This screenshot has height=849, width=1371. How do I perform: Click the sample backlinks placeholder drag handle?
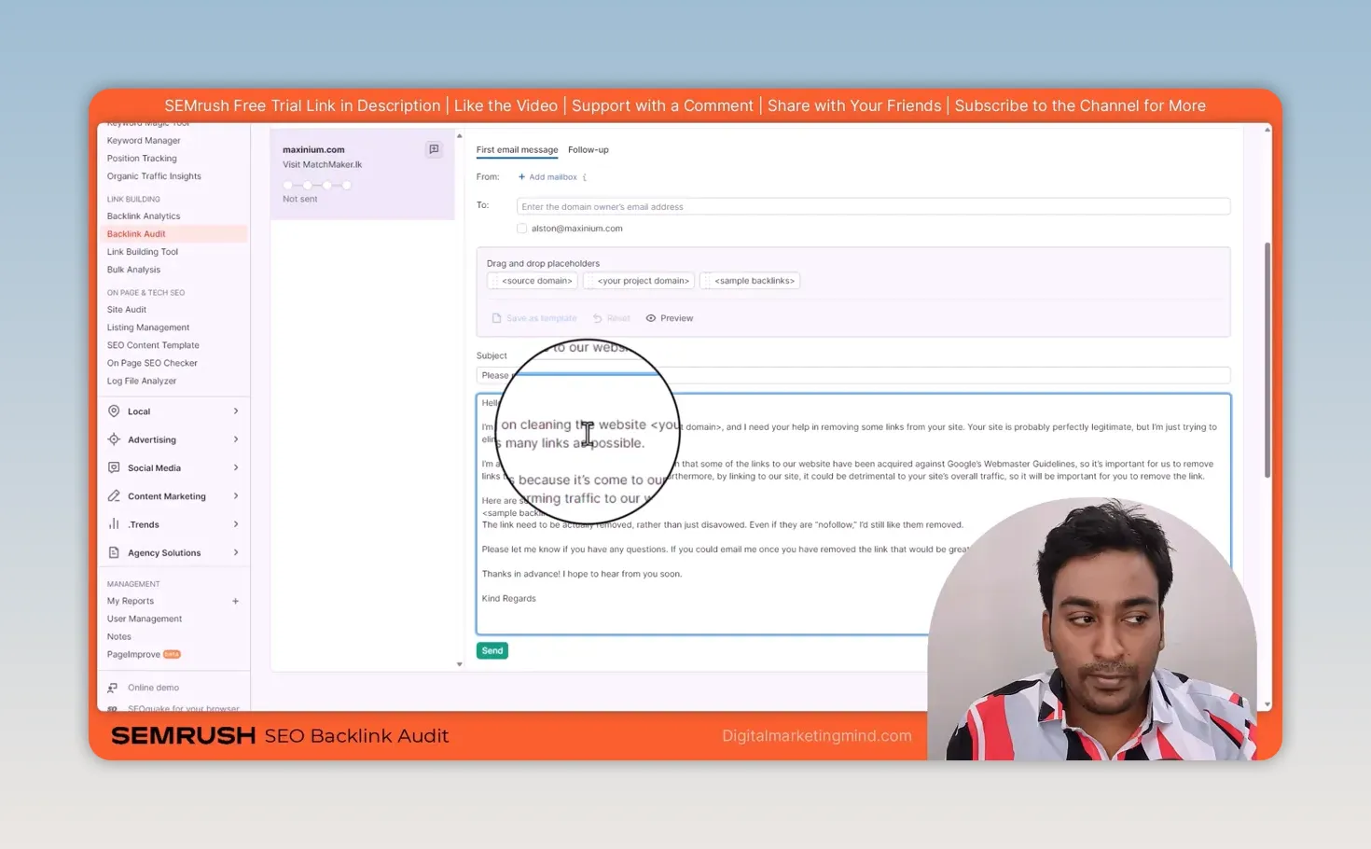coord(707,281)
